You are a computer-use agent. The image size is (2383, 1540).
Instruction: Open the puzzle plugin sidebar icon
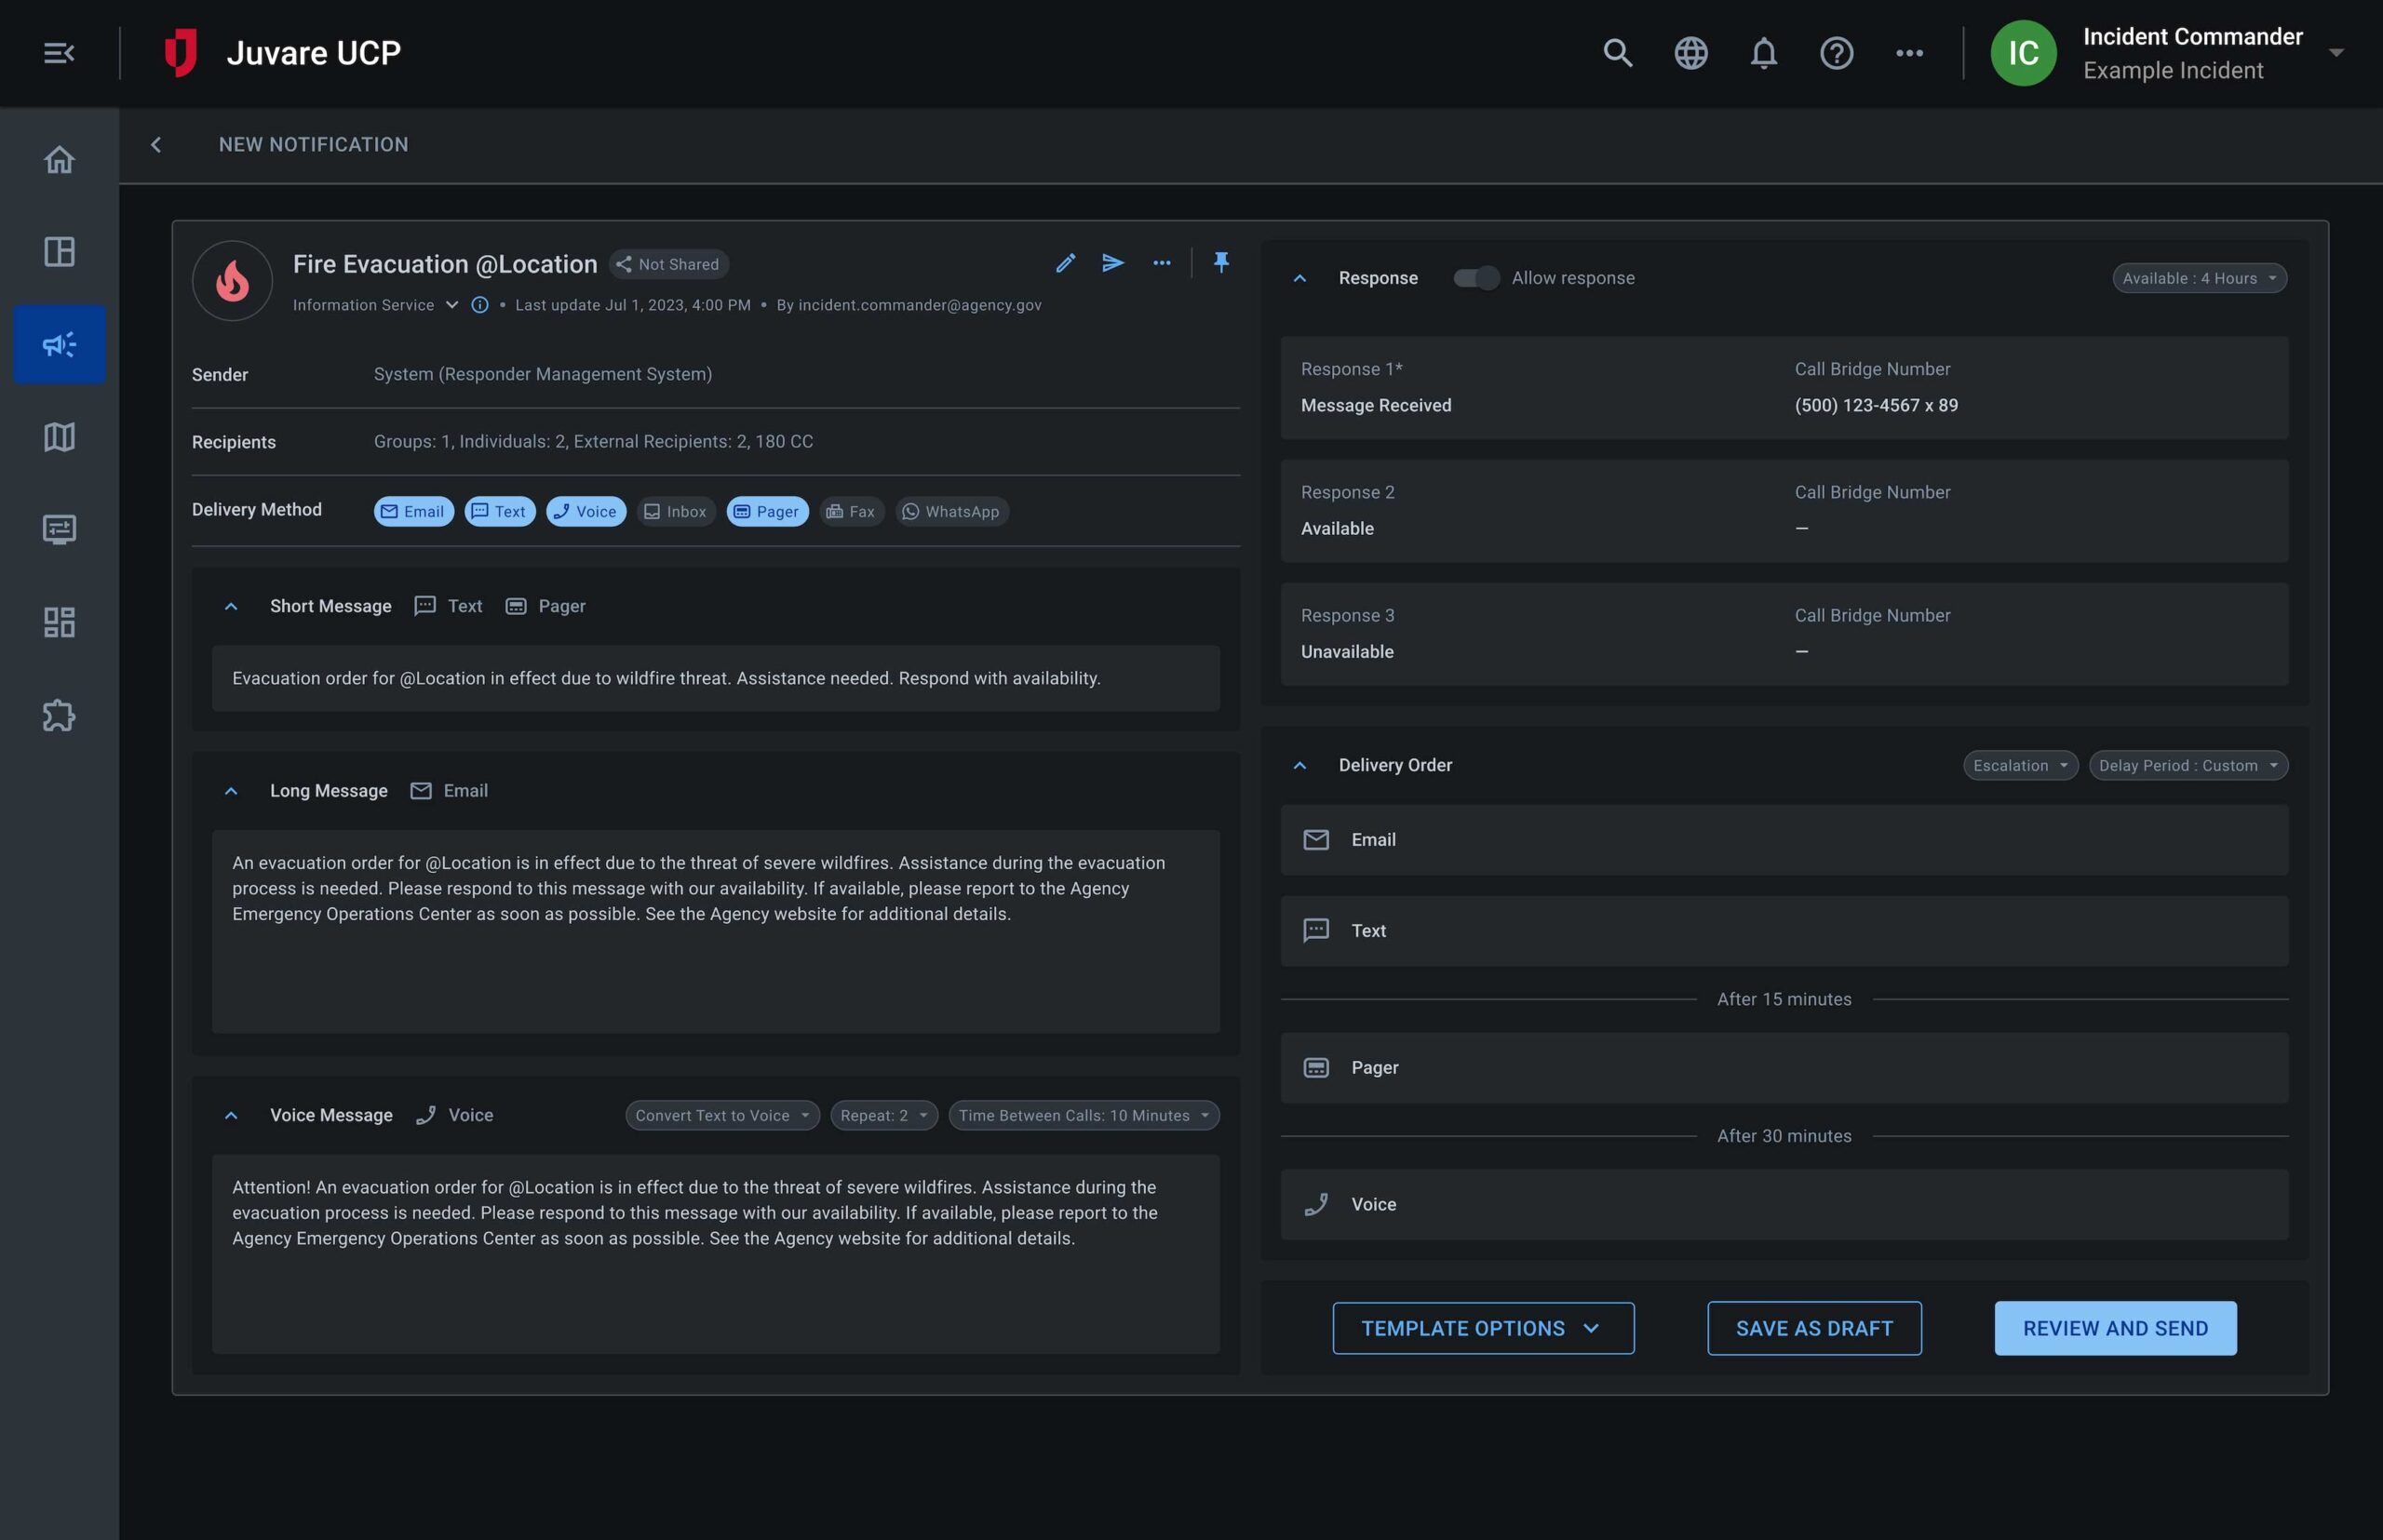59,715
